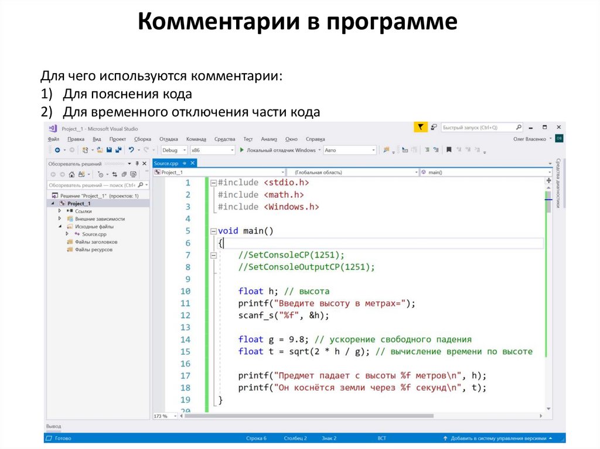Expand the Source.cpp tree item
Screen dimensions: 600x449
[x=67, y=234]
